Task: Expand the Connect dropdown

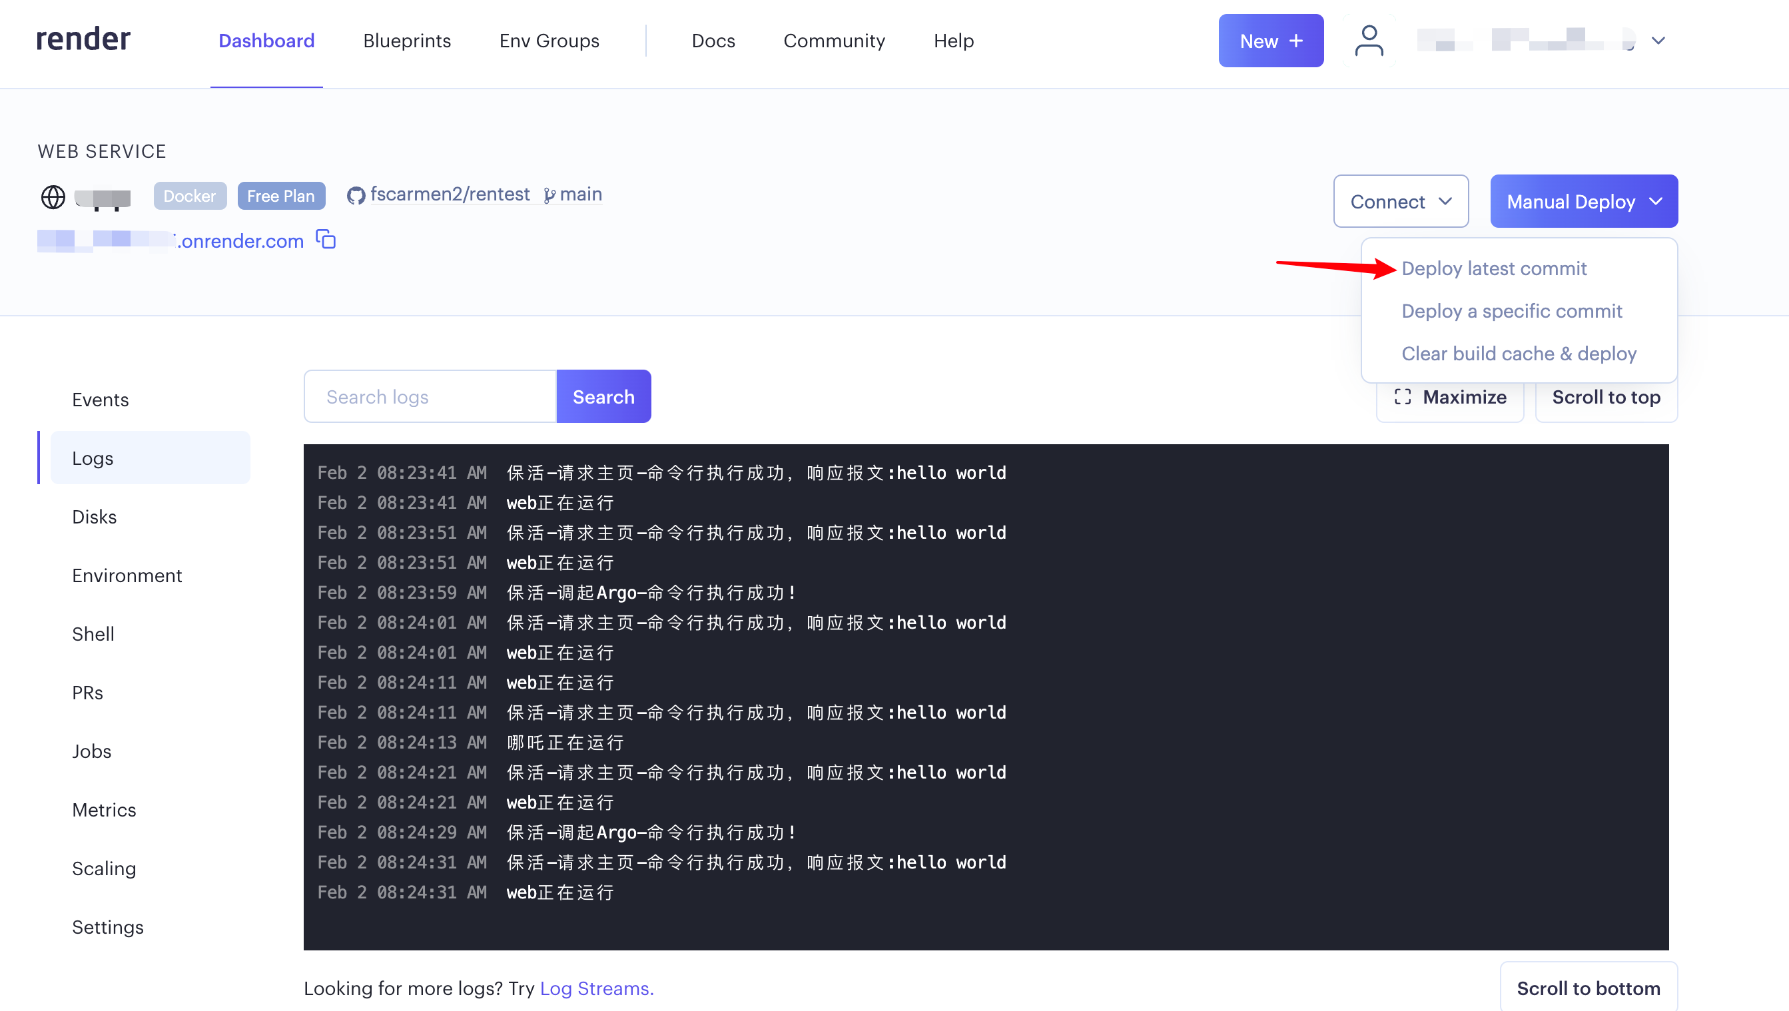Action: coord(1401,201)
